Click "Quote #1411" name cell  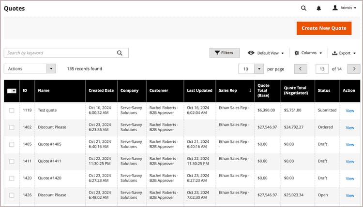49,161
